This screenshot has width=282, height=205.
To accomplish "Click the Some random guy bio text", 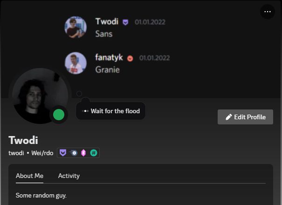I will click(x=41, y=196).
